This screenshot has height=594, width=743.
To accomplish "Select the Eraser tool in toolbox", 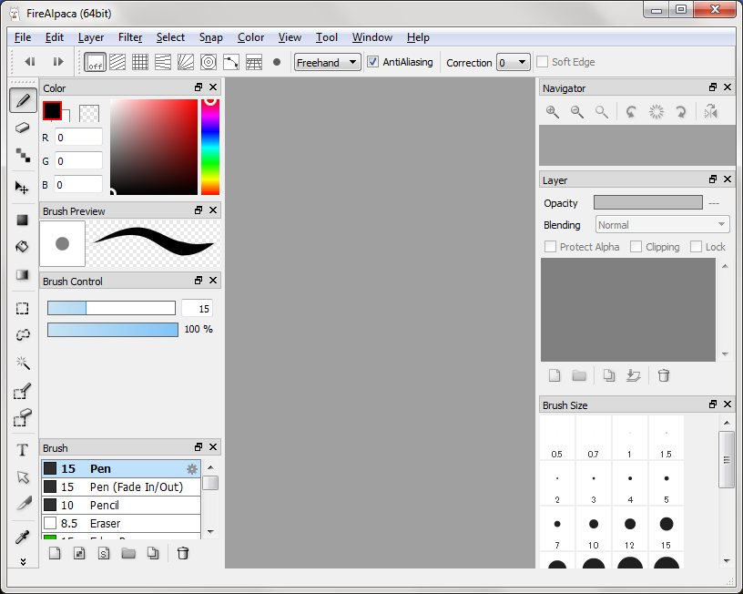I will (23, 128).
